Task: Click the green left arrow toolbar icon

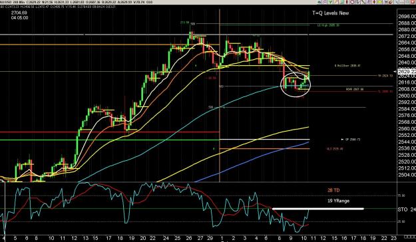Action: (x=319, y=2)
